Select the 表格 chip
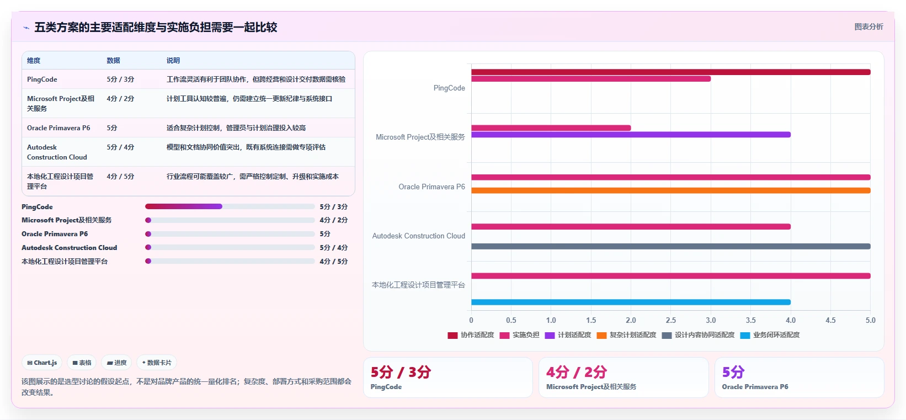The height and width of the screenshot is (420, 906). point(82,363)
